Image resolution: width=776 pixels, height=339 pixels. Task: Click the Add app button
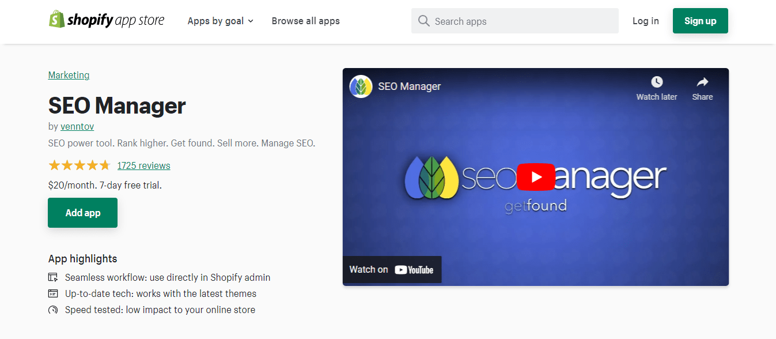click(82, 213)
